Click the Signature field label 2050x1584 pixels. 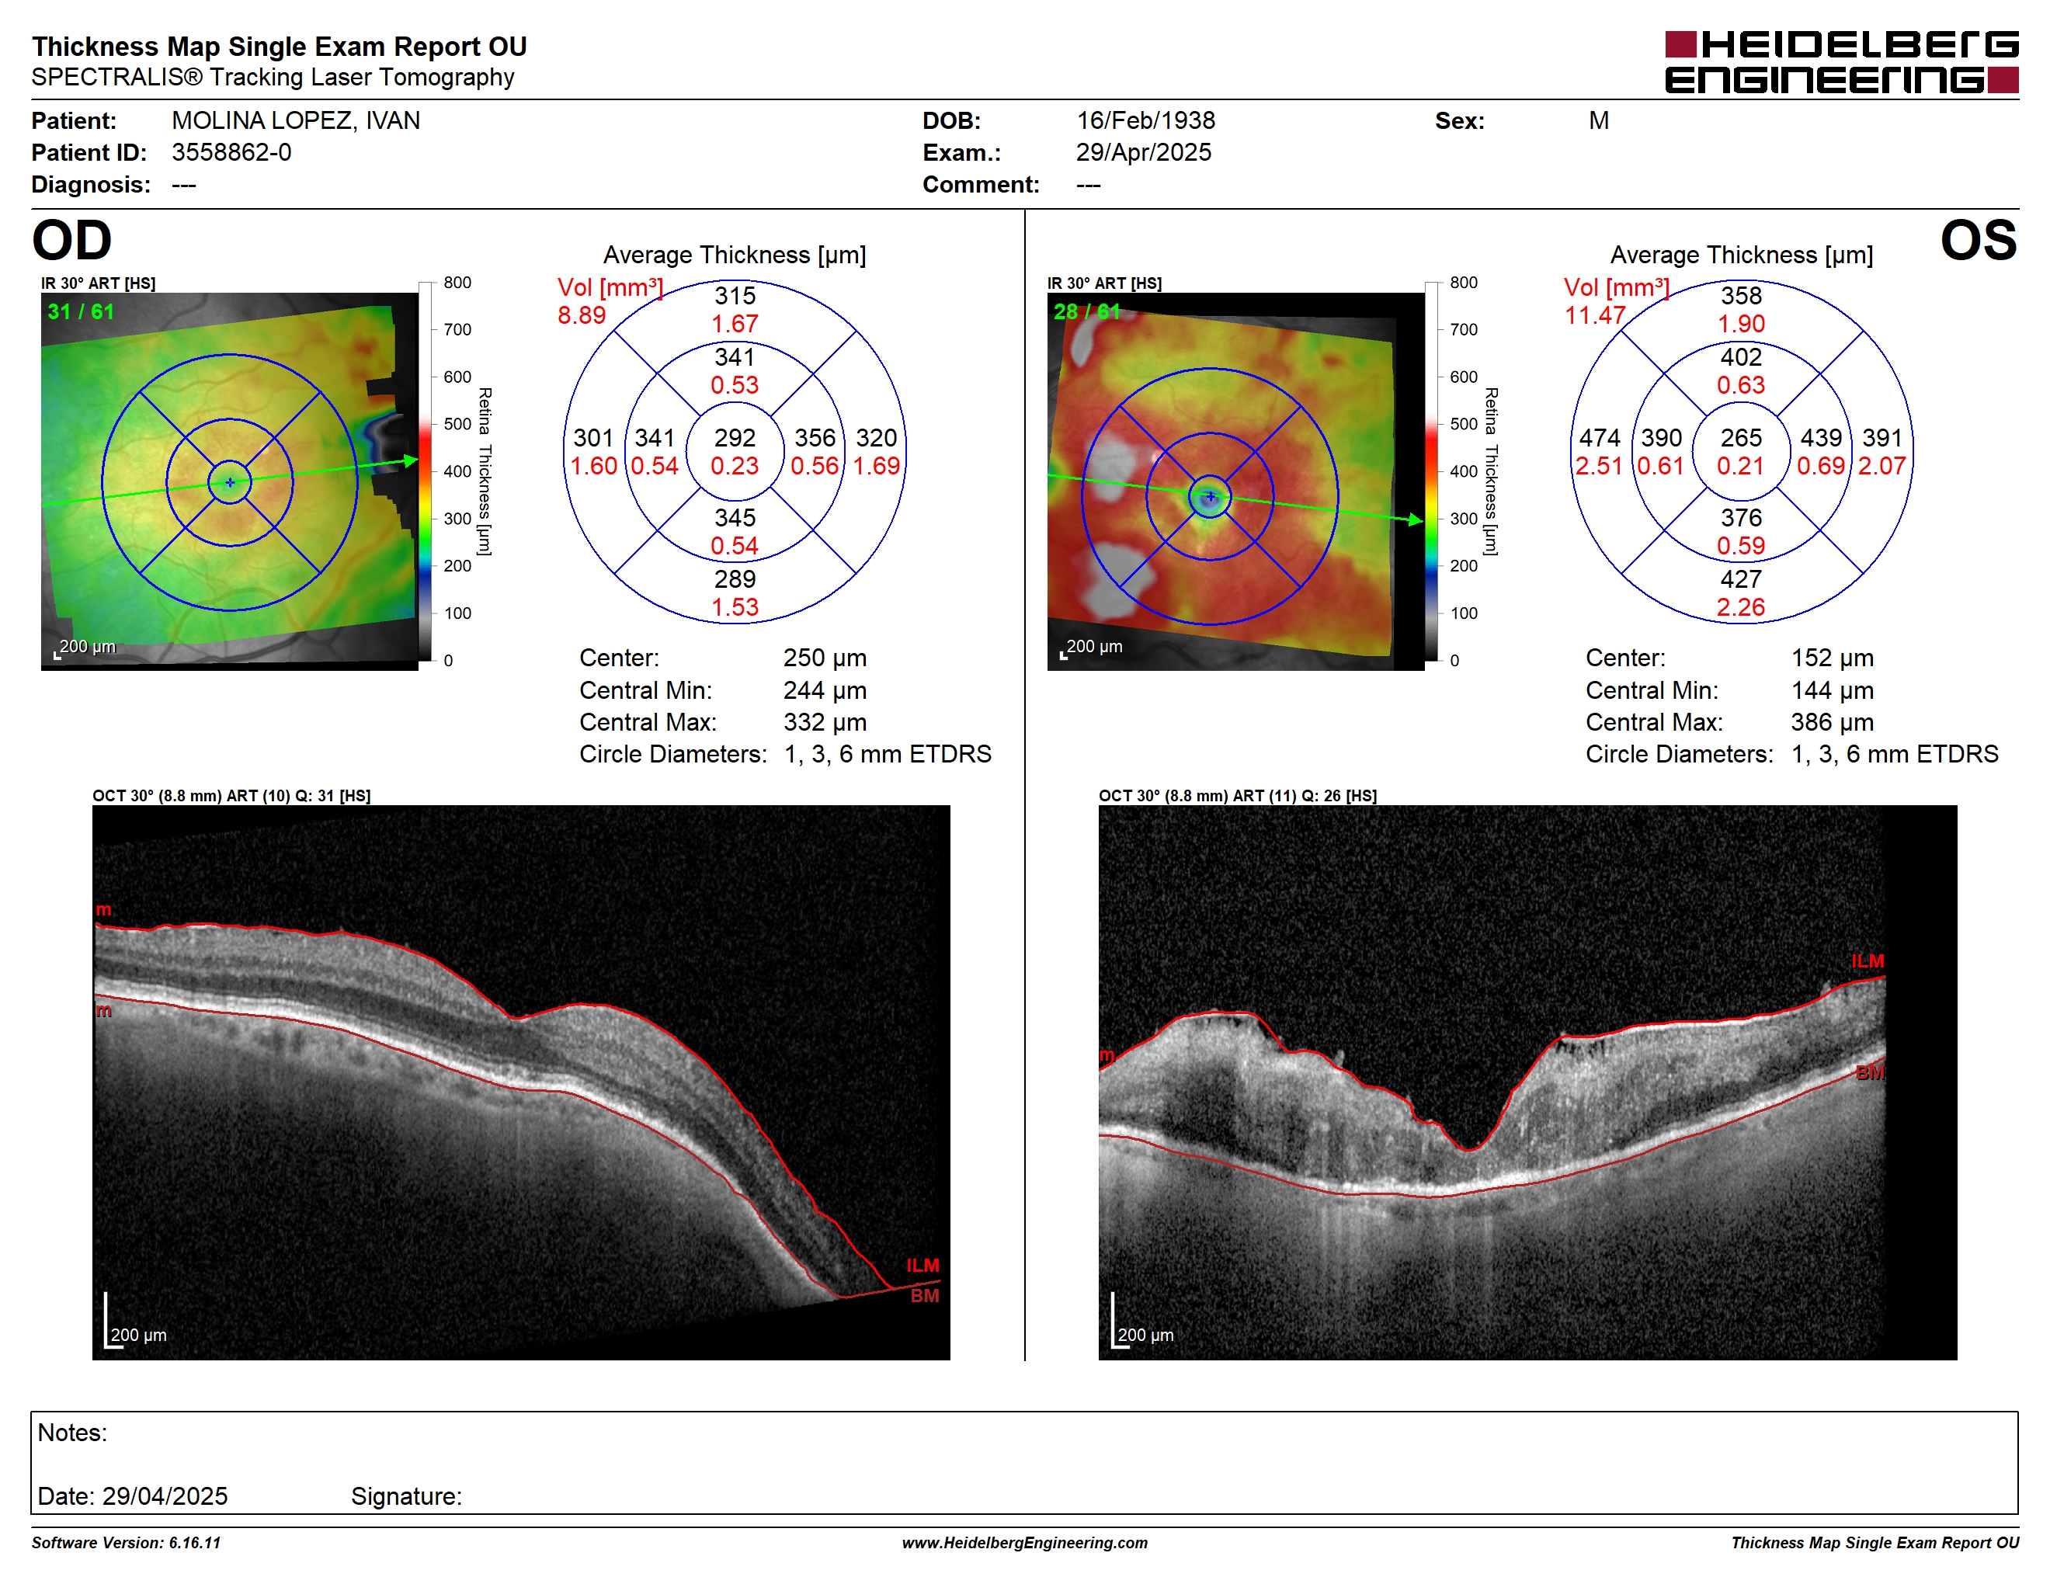coord(406,1495)
